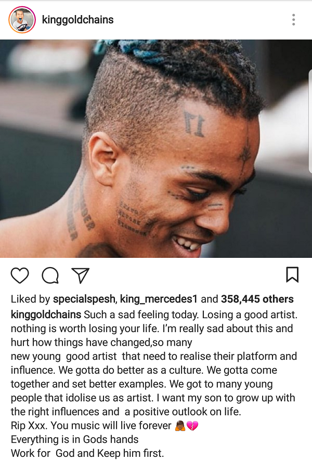The height and width of the screenshot is (460, 312).
Task: Click the scrollbar handle beside the photo
Action: point(310,121)
